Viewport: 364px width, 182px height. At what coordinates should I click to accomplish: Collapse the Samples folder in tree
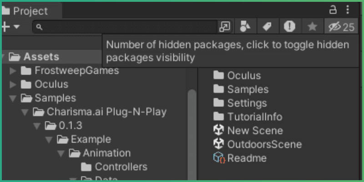coord(13,98)
